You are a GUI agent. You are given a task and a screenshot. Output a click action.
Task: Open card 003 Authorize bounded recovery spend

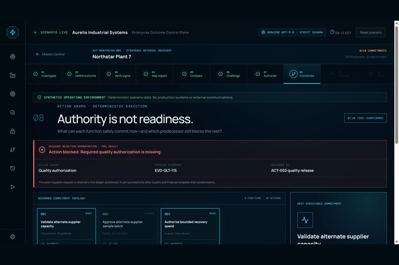(x=190, y=227)
